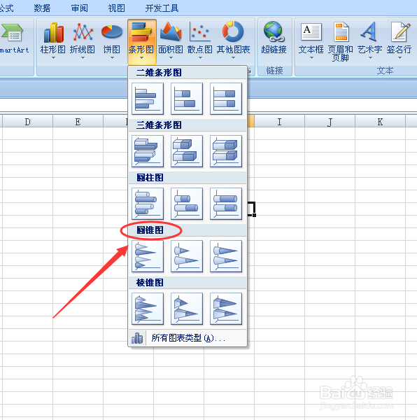Switch to the 数据 ribbon tab
The height and width of the screenshot is (420, 417).
coord(42,8)
